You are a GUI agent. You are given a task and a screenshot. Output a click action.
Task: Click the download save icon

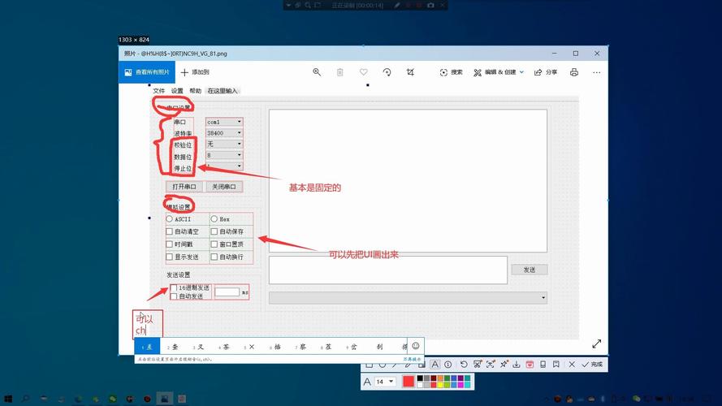point(517,365)
